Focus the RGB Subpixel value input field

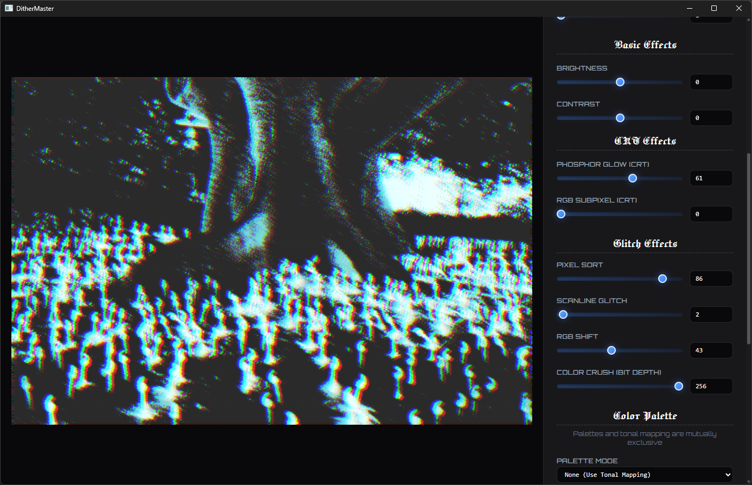[711, 214]
